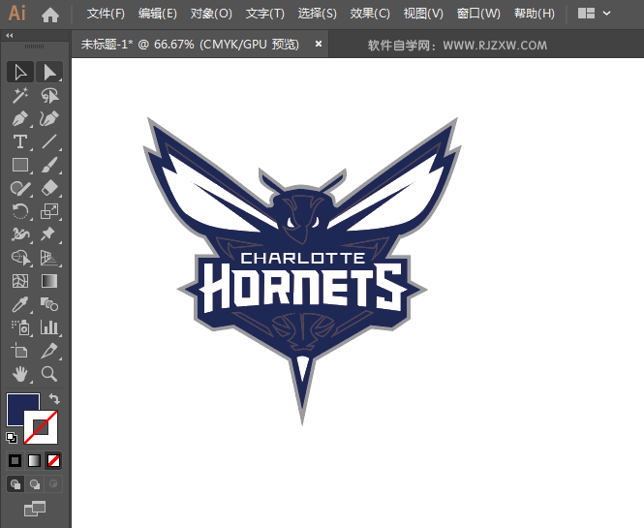The image size is (644, 528).
Task: Open the 文件(F) menu
Action: [106, 14]
